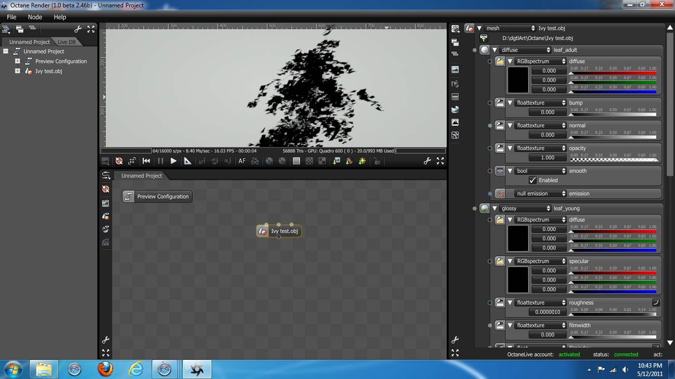The height and width of the screenshot is (379, 675).
Task: Open the glossy material type dropdown for leaf_young
Action: [x=525, y=208]
